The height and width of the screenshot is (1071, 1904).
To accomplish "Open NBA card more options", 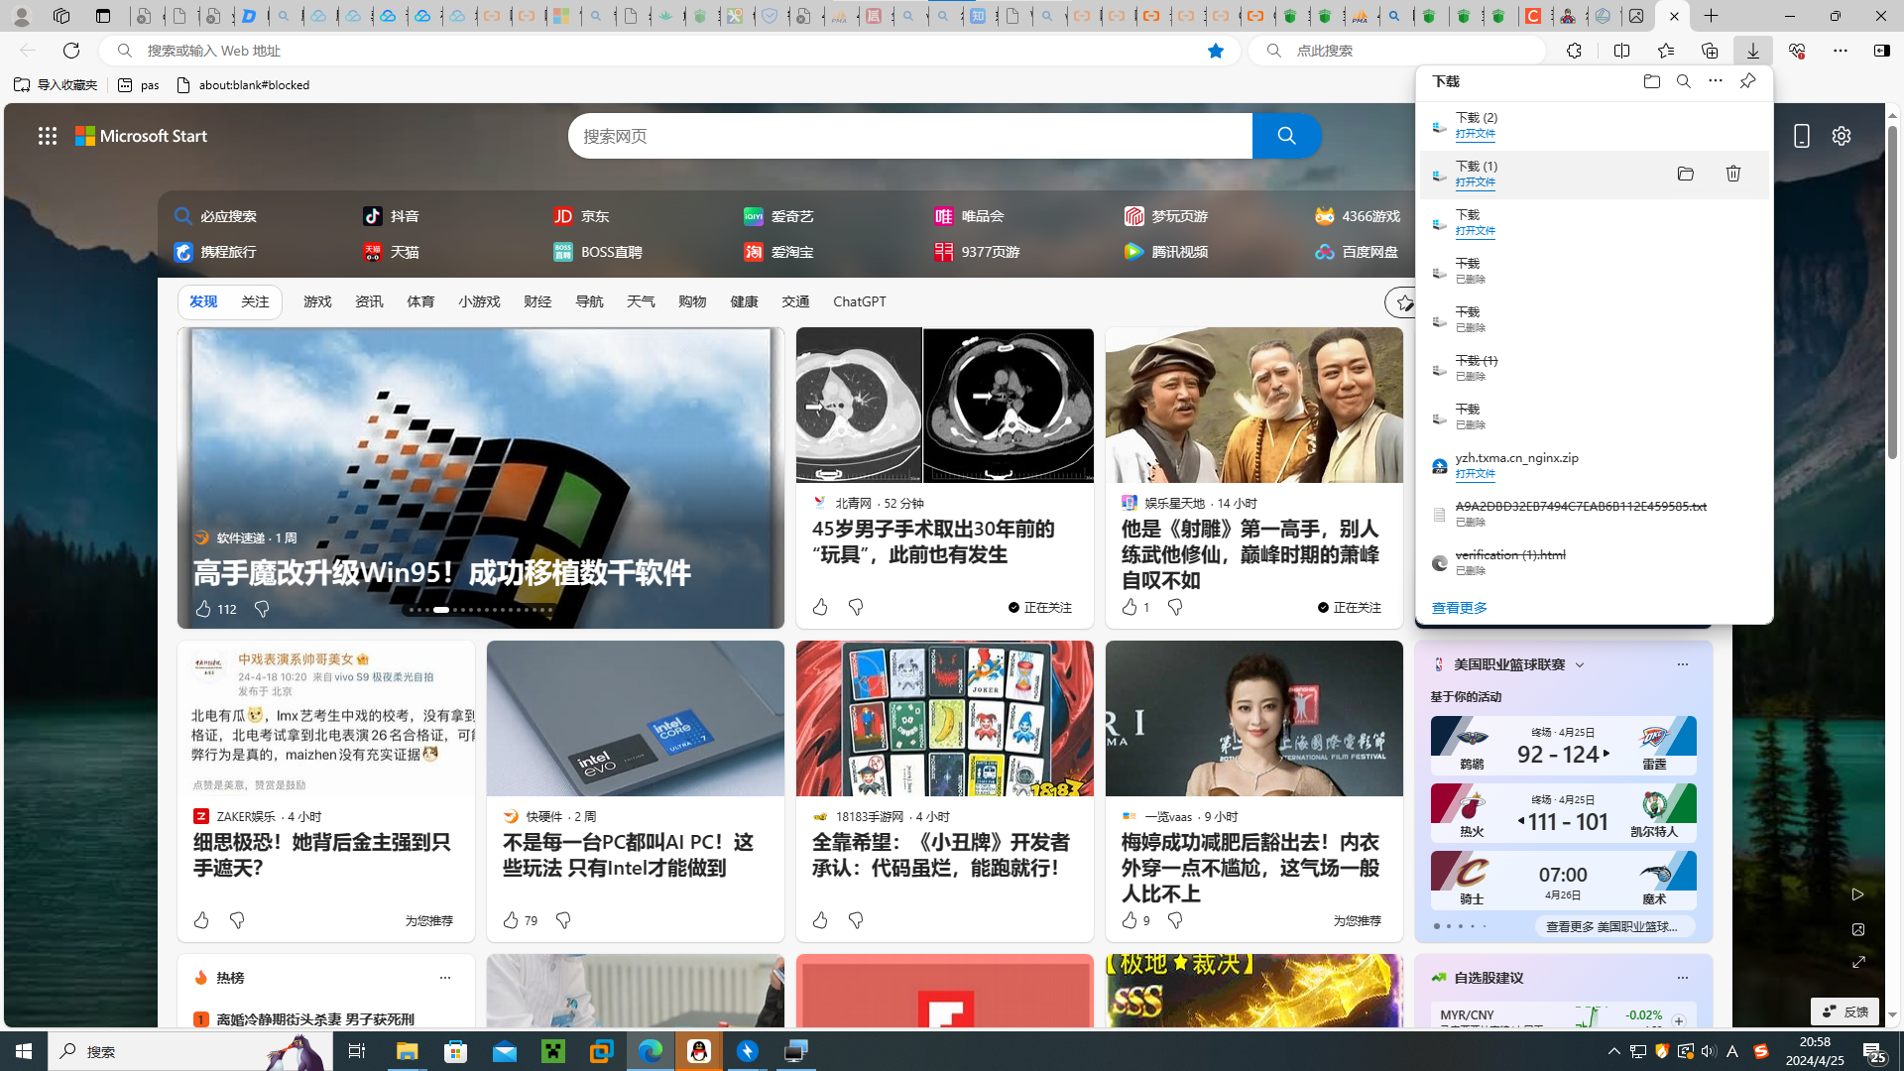I will tap(1682, 664).
